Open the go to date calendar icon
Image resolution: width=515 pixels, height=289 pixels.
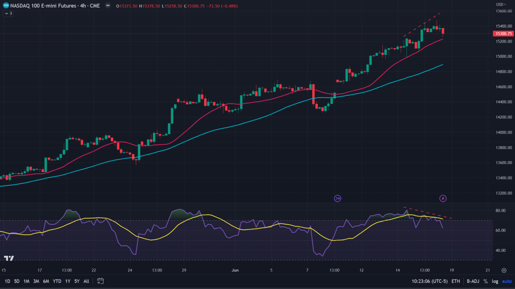(x=100, y=281)
